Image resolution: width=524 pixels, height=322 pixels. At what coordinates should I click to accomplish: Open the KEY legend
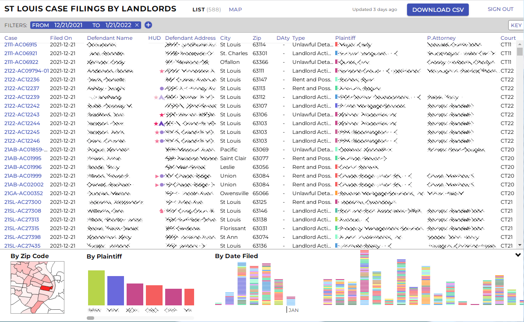click(x=516, y=25)
